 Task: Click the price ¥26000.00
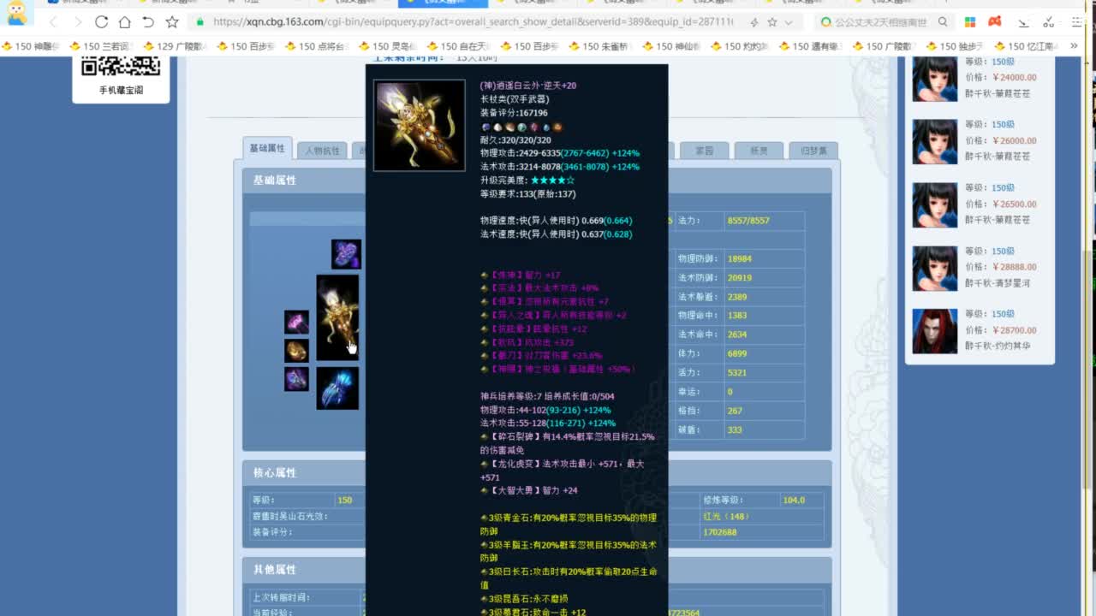[1015, 140]
